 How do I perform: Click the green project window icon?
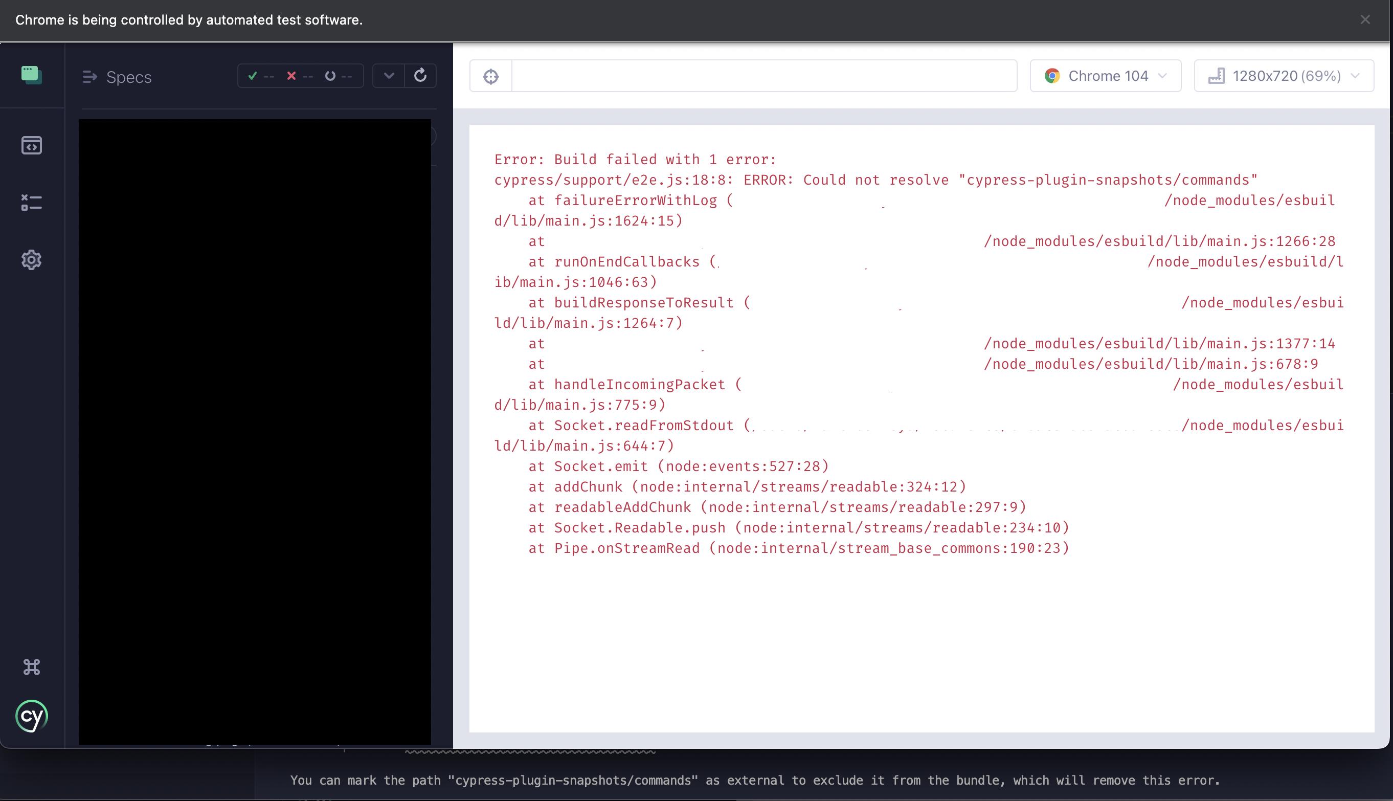pos(31,74)
